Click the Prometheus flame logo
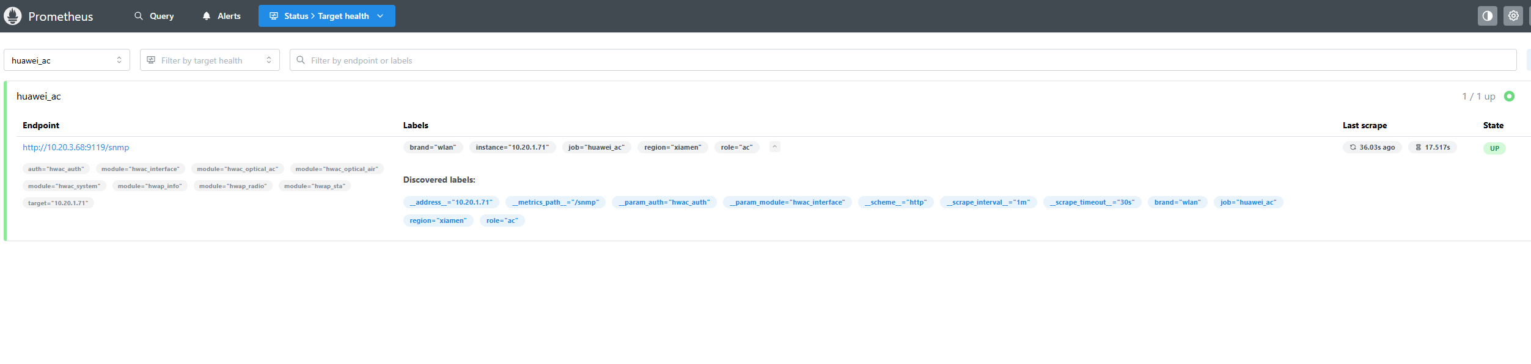The image size is (1531, 364). (x=13, y=16)
